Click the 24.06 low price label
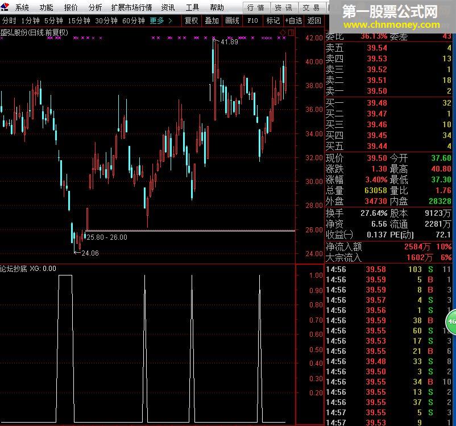The height and width of the screenshot is (426, 456). coord(90,253)
